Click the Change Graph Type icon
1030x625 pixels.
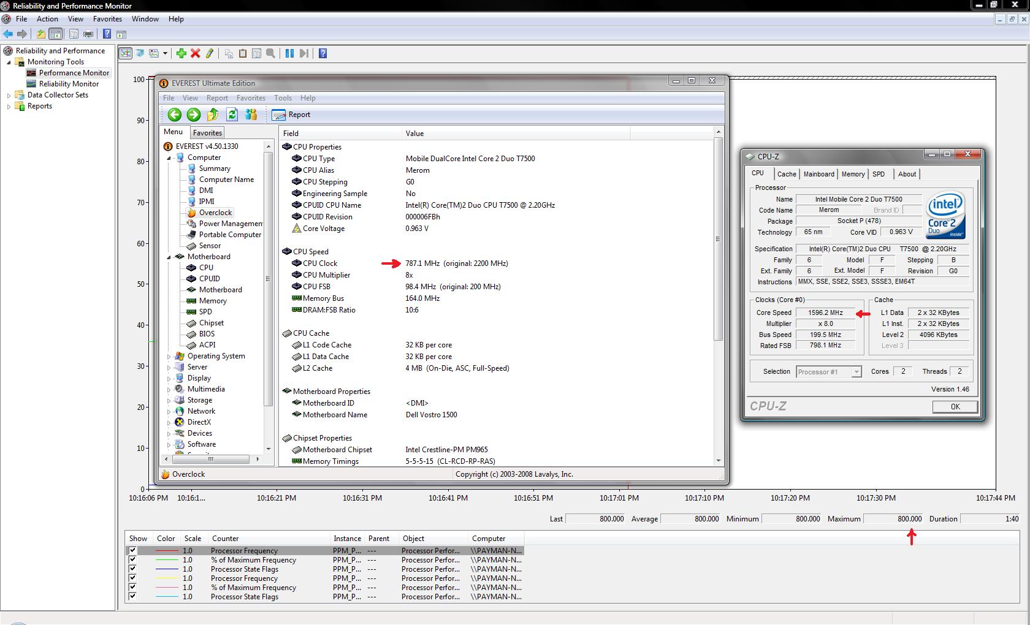tap(154, 53)
